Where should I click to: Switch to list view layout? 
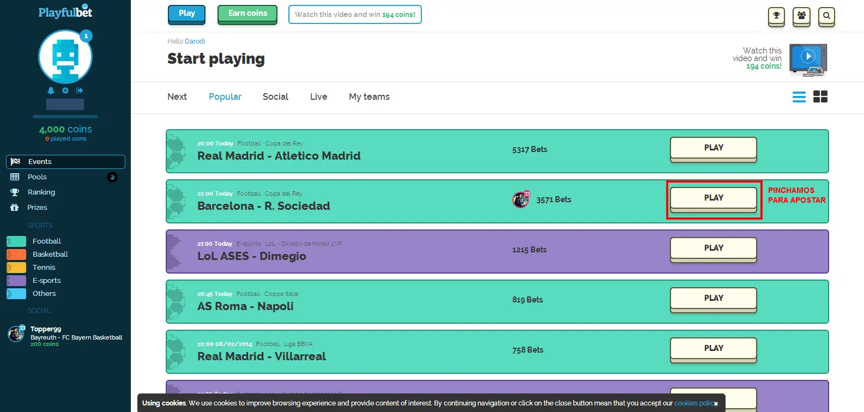[x=799, y=97]
